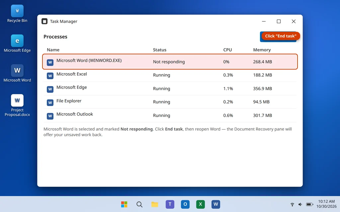This screenshot has height=212, width=340.
Task: Click the 0.2% CPU value for File Explorer
Action: 228,102
